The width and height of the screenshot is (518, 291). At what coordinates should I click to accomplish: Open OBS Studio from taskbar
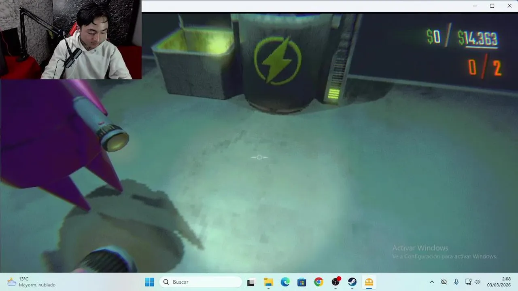[x=335, y=282]
